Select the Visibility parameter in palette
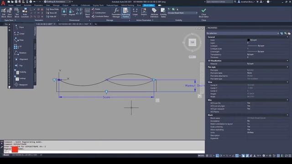Viewport: 292px width, 164px height. tap(20, 72)
